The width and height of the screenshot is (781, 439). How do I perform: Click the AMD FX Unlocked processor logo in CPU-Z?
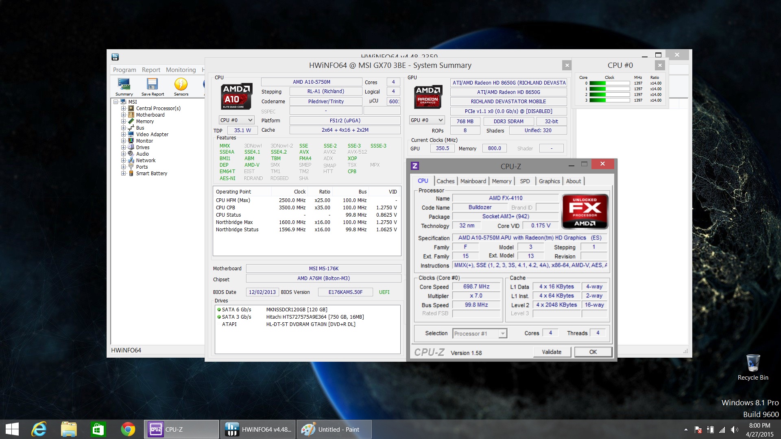585,211
